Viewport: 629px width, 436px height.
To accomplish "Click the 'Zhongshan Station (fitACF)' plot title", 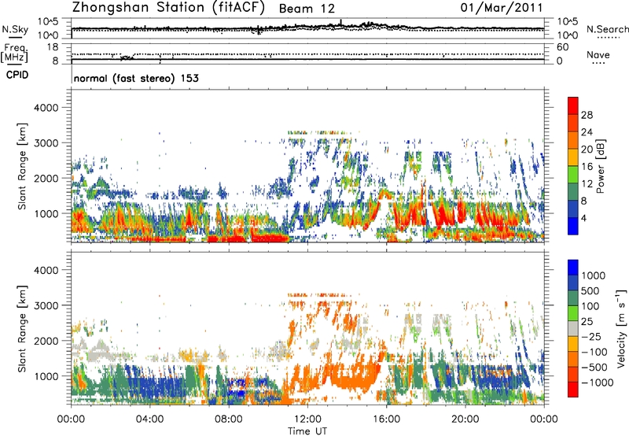I will [168, 8].
